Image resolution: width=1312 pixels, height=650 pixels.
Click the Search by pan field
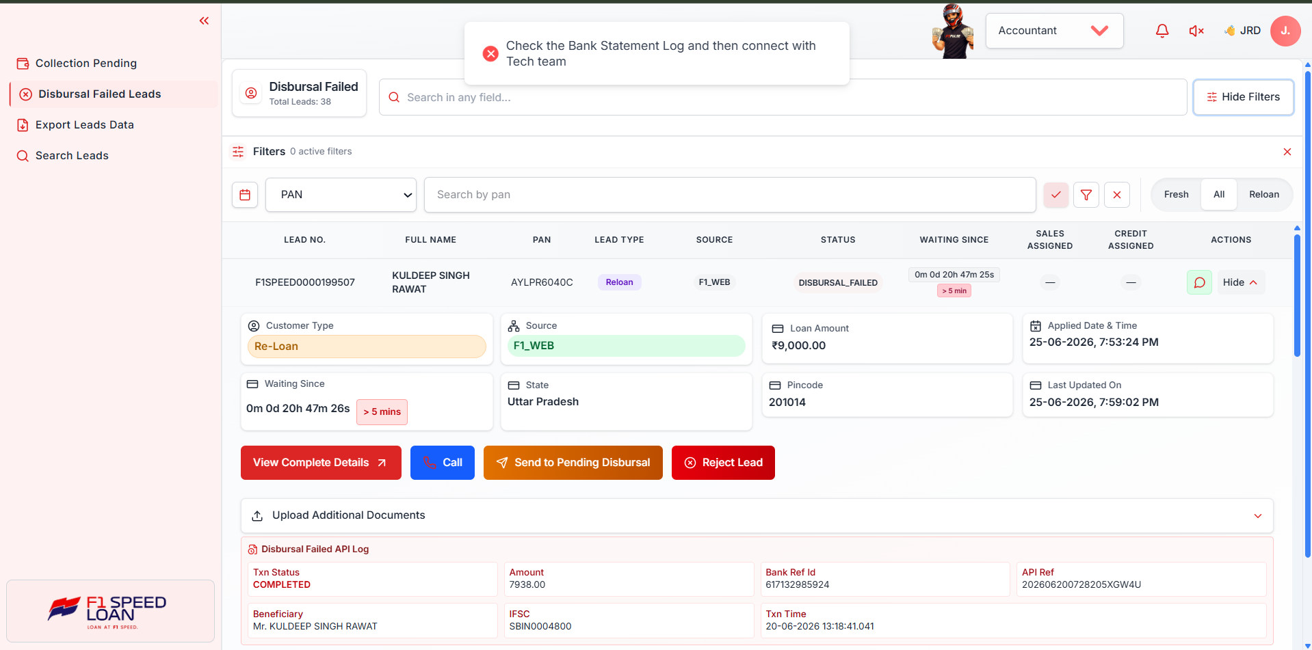(730, 195)
